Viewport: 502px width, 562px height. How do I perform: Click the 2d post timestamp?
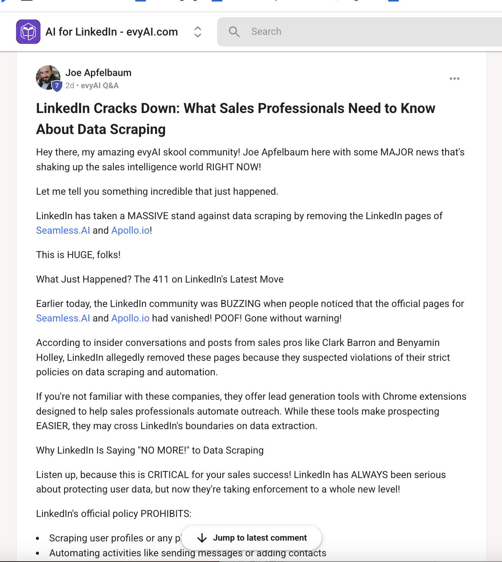[70, 86]
